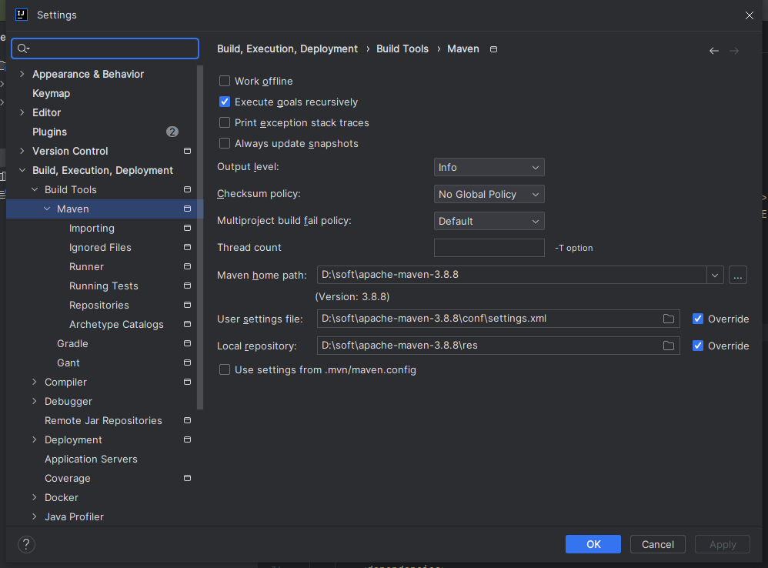The width and height of the screenshot is (768, 568).
Task: Go forward using the right arrow icon
Action: (733, 51)
